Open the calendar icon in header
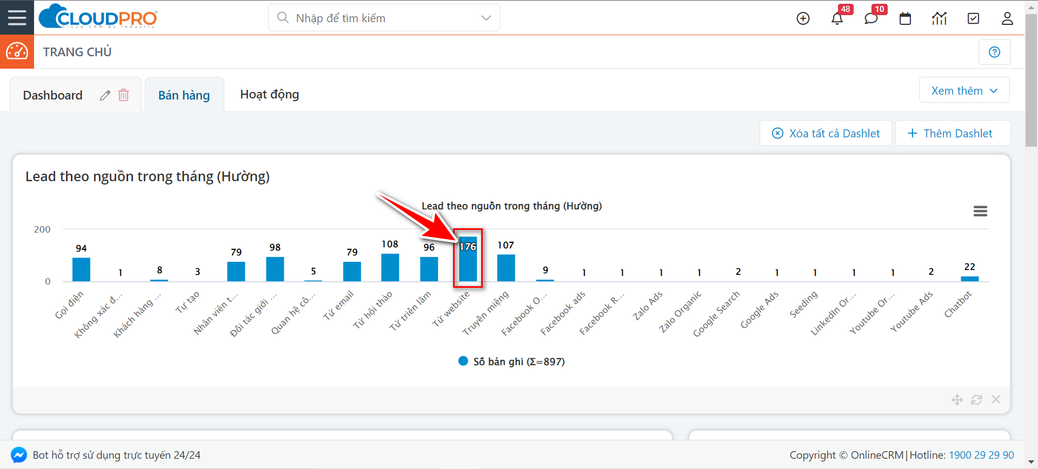Image resolution: width=1038 pixels, height=469 pixels. pyautogui.click(x=905, y=18)
